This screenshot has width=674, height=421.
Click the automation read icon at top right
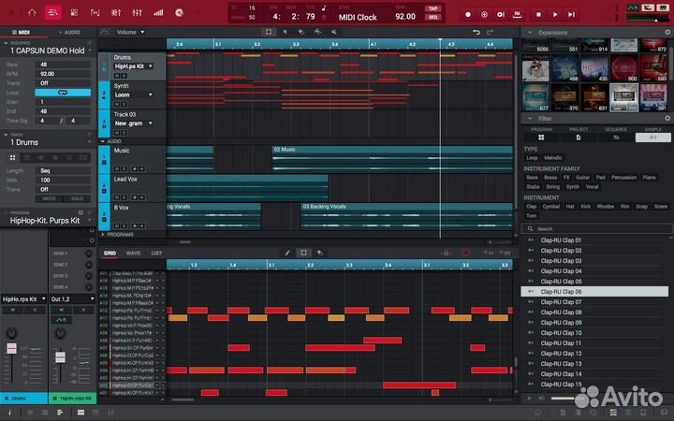[633, 8]
